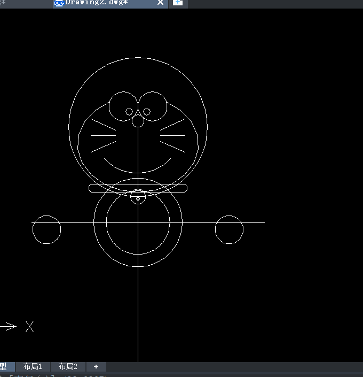Switch to the Drawing2.dwg tab
Viewport: 363px width, 377px height.
[111, 3]
